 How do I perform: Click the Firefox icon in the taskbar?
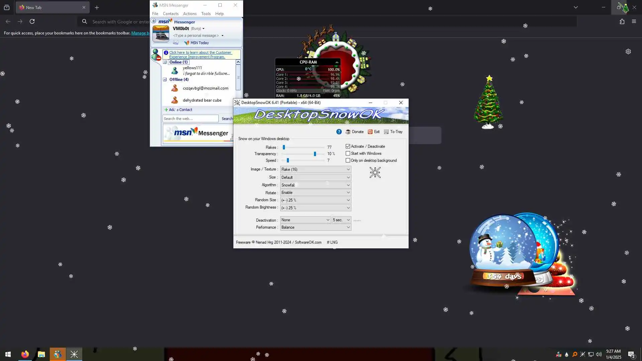pos(25,354)
